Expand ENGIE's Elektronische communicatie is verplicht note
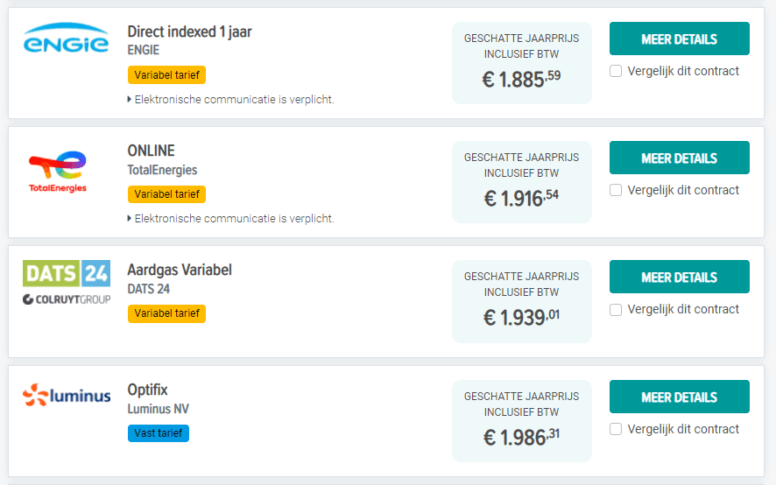Viewport: 776px width, 485px height. (x=230, y=100)
